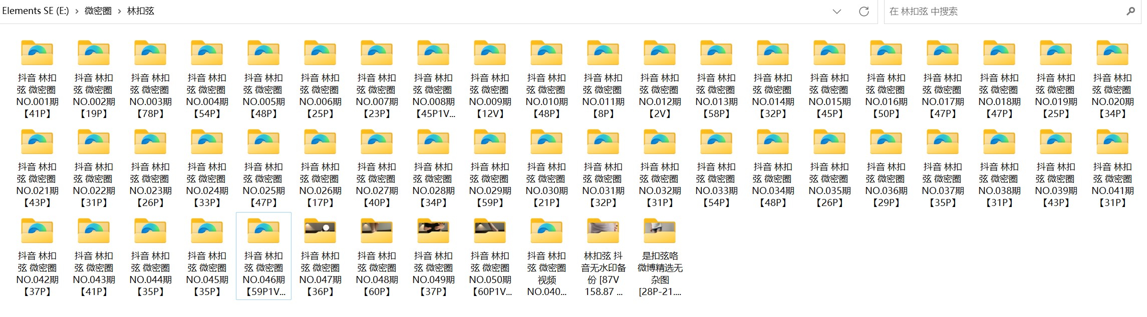This screenshot has width=1147, height=317.
Task: Select the label ending NO.032期【31P】
Action: (x=660, y=185)
